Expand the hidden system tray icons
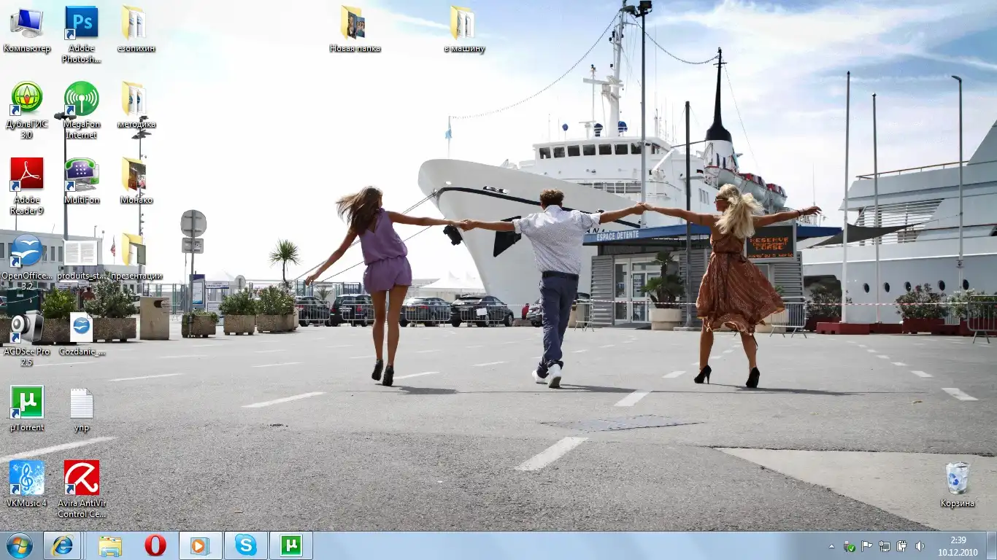 831,546
